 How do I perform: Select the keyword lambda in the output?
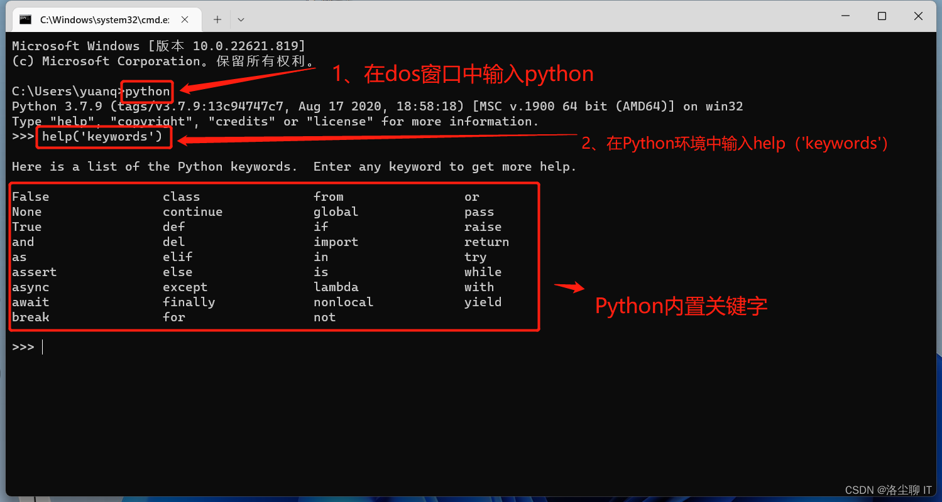pos(336,287)
